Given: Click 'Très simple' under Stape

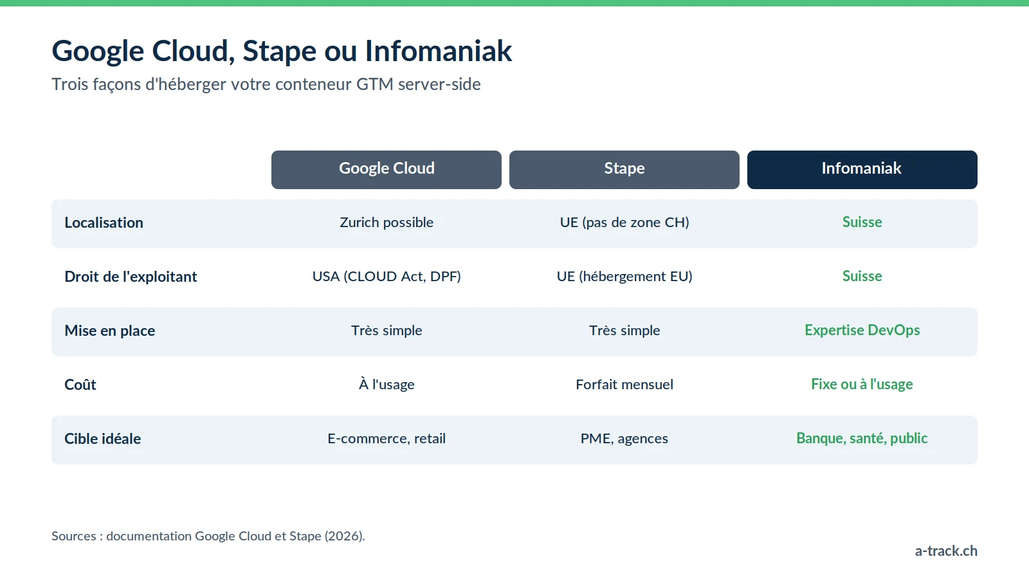Looking at the screenshot, I should tap(624, 331).
